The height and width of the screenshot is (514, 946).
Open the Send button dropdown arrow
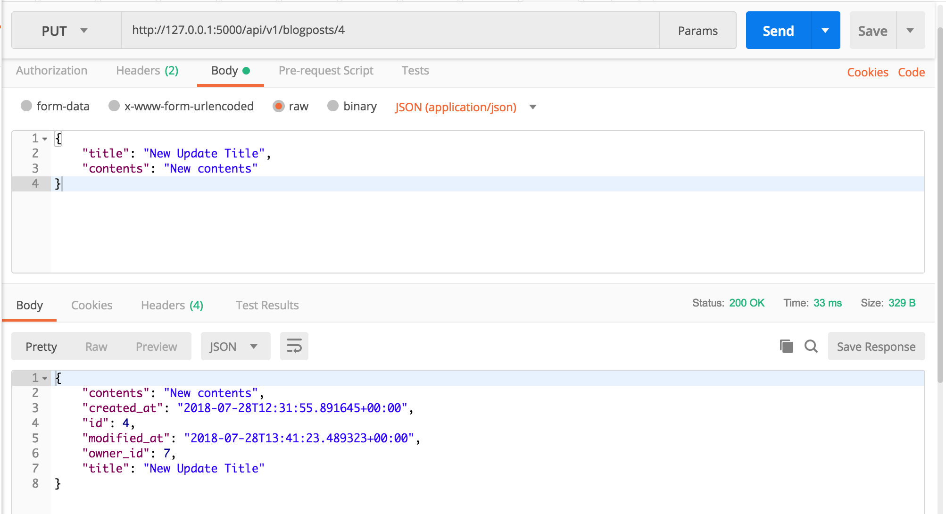click(825, 31)
